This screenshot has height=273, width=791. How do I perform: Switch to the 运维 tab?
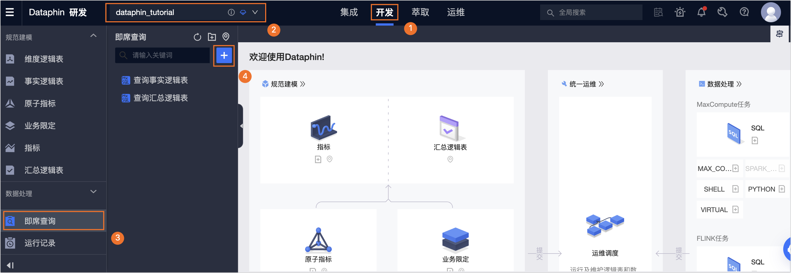click(x=456, y=12)
